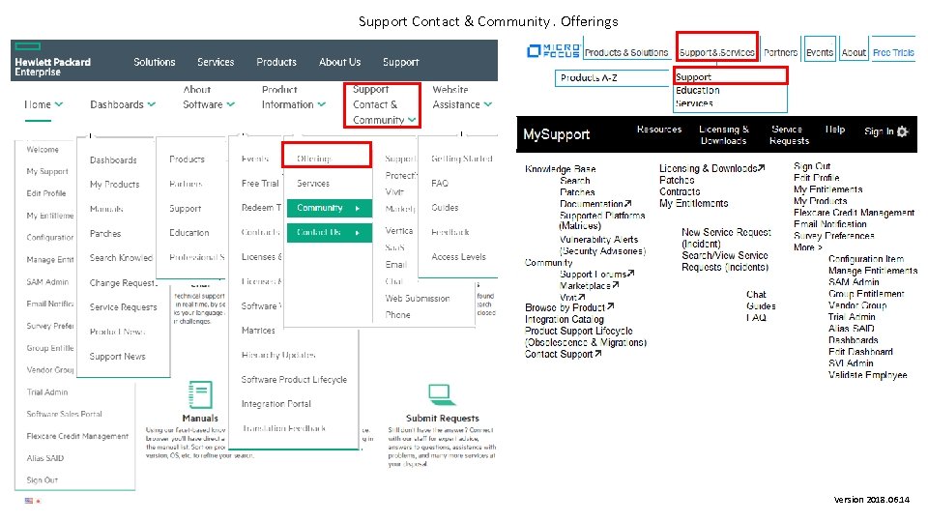Select Offerings in the dropdown menu

coord(327,155)
